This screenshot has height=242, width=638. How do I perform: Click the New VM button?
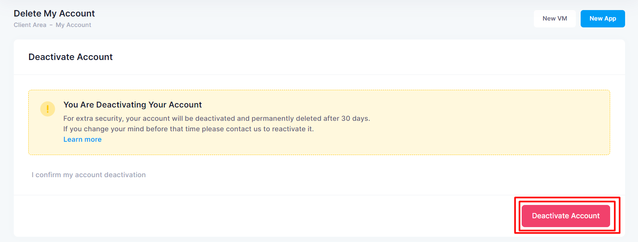(x=554, y=19)
